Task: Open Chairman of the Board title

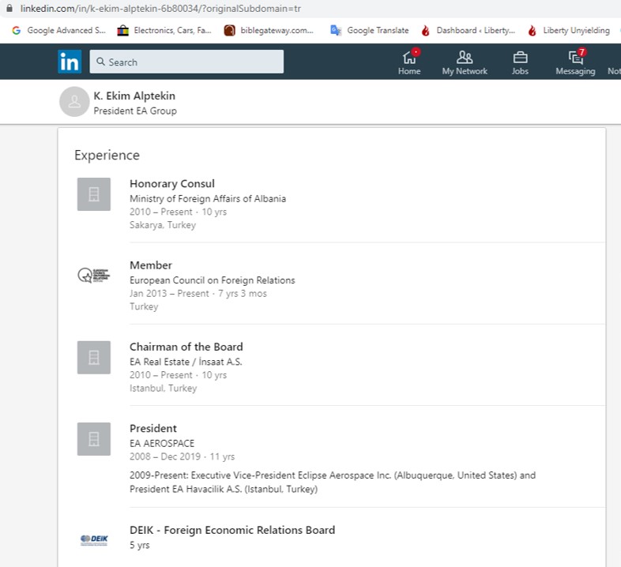Action: click(x=186, y=347)
